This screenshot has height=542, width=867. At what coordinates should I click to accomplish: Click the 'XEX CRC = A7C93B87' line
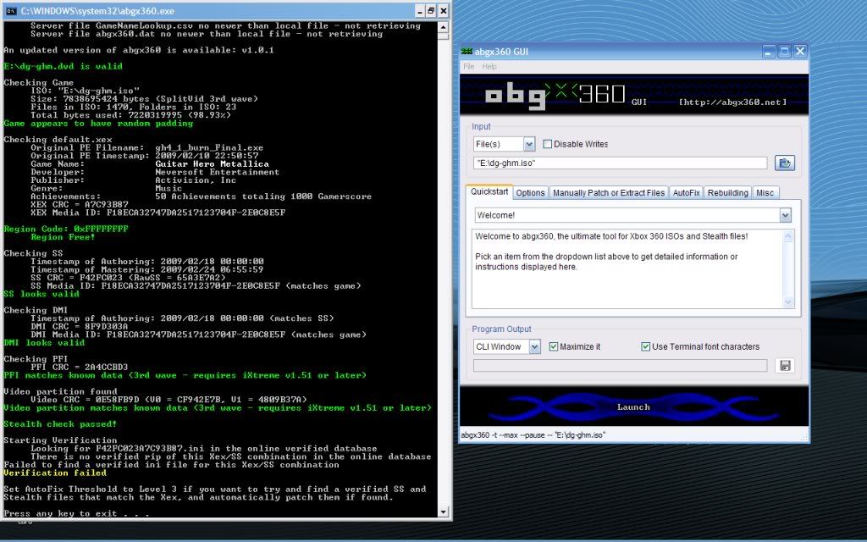pyautogui.click(x=79, y=205)
